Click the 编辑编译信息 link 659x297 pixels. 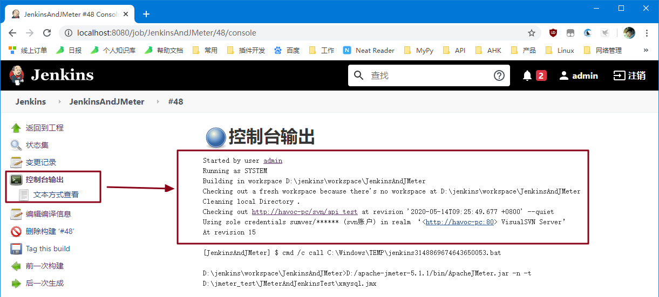click(x=49, y=214)
